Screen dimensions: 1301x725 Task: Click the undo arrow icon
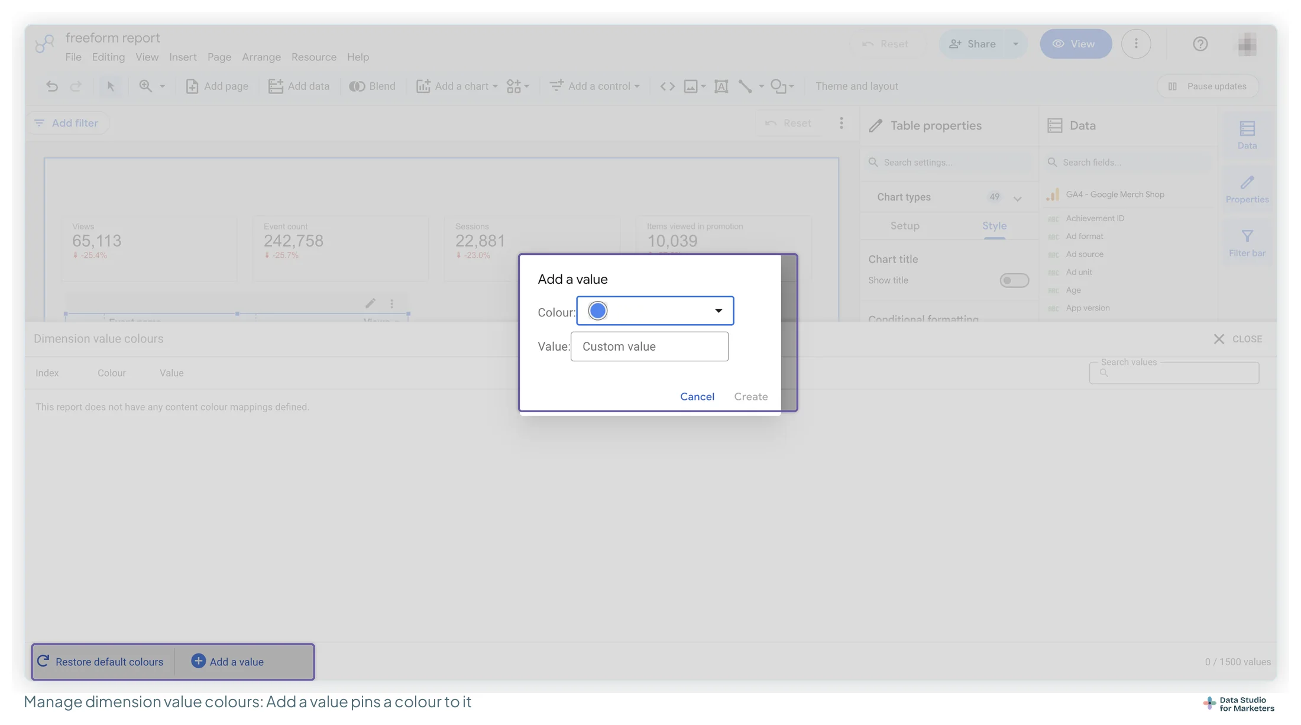[52, 86]
